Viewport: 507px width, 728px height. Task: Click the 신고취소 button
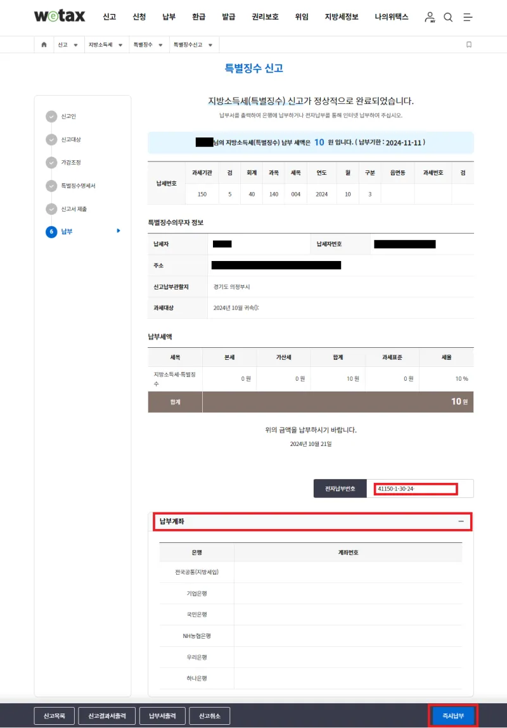(x=209, y=716)
